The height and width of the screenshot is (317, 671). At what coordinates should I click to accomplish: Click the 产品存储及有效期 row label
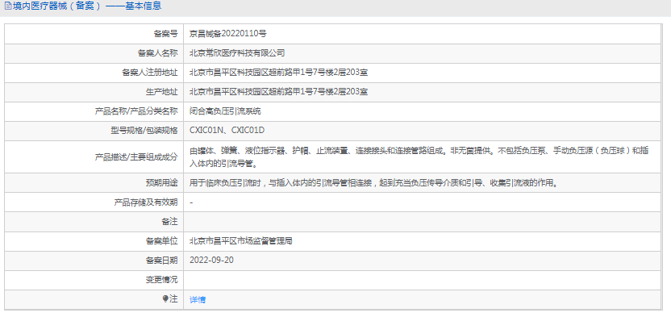146,202
